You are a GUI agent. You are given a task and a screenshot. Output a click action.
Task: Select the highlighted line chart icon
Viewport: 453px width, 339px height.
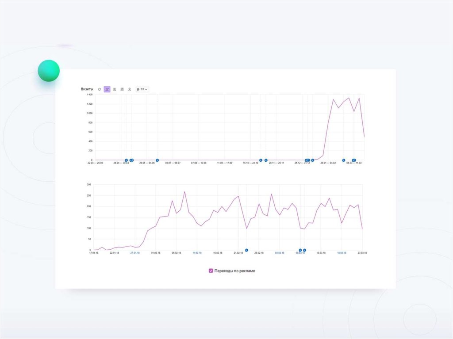[x=107, y=90]
